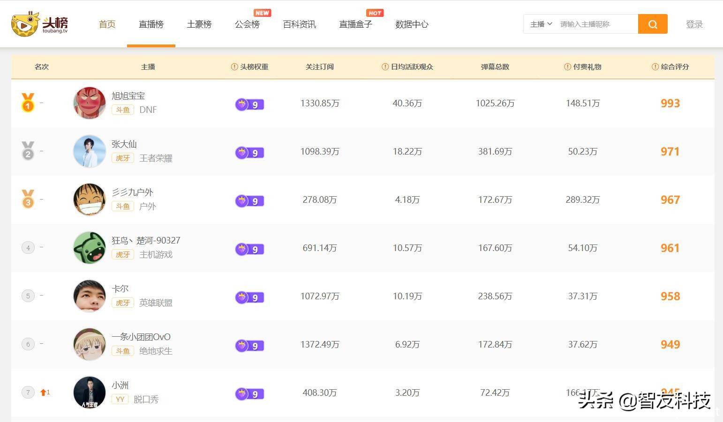
Task: Open the 公会榜 tab
Action: [247, 24]
